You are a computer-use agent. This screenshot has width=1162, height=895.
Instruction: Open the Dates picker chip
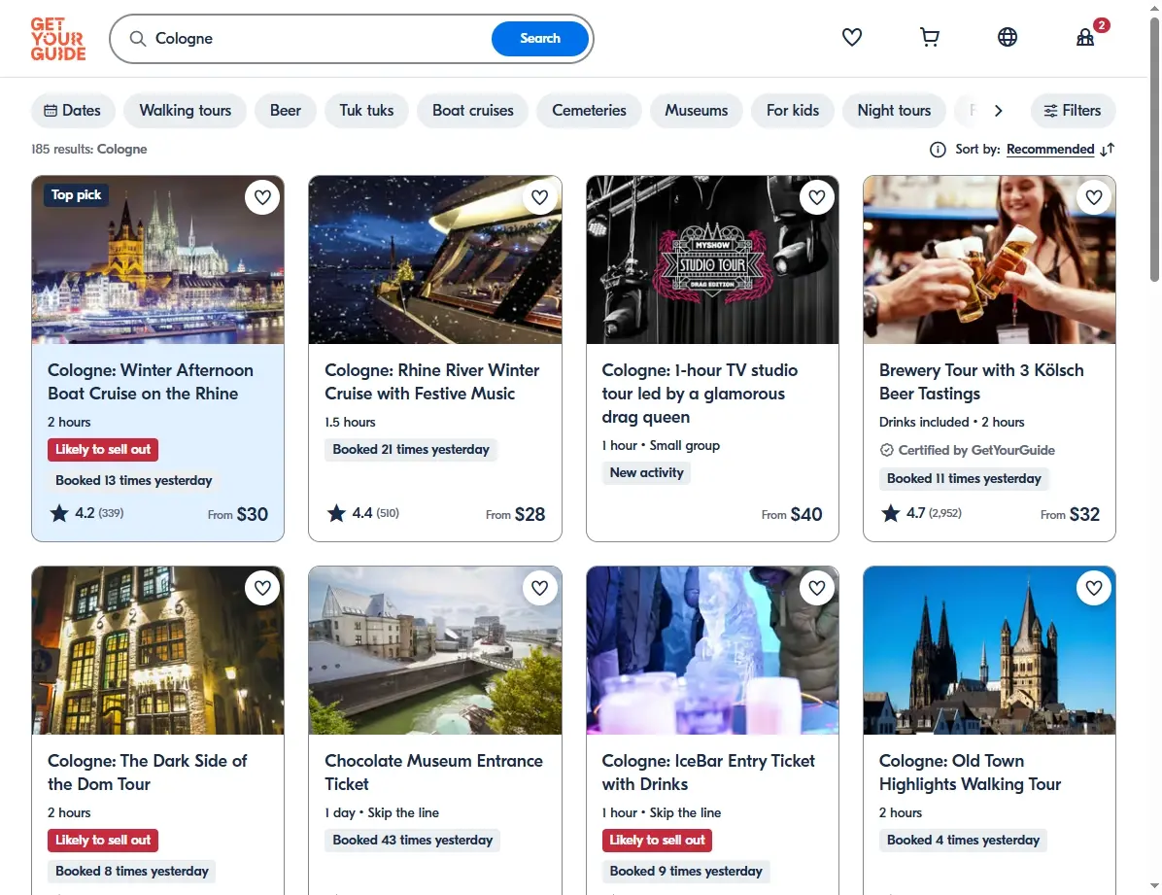coord(73,111)
